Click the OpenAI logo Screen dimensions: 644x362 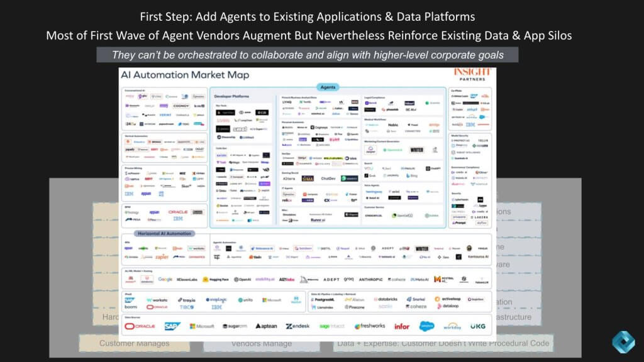click(x=242, y=280)
